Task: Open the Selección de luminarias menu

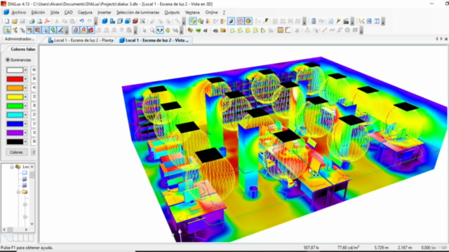Action: click(138, 13)
